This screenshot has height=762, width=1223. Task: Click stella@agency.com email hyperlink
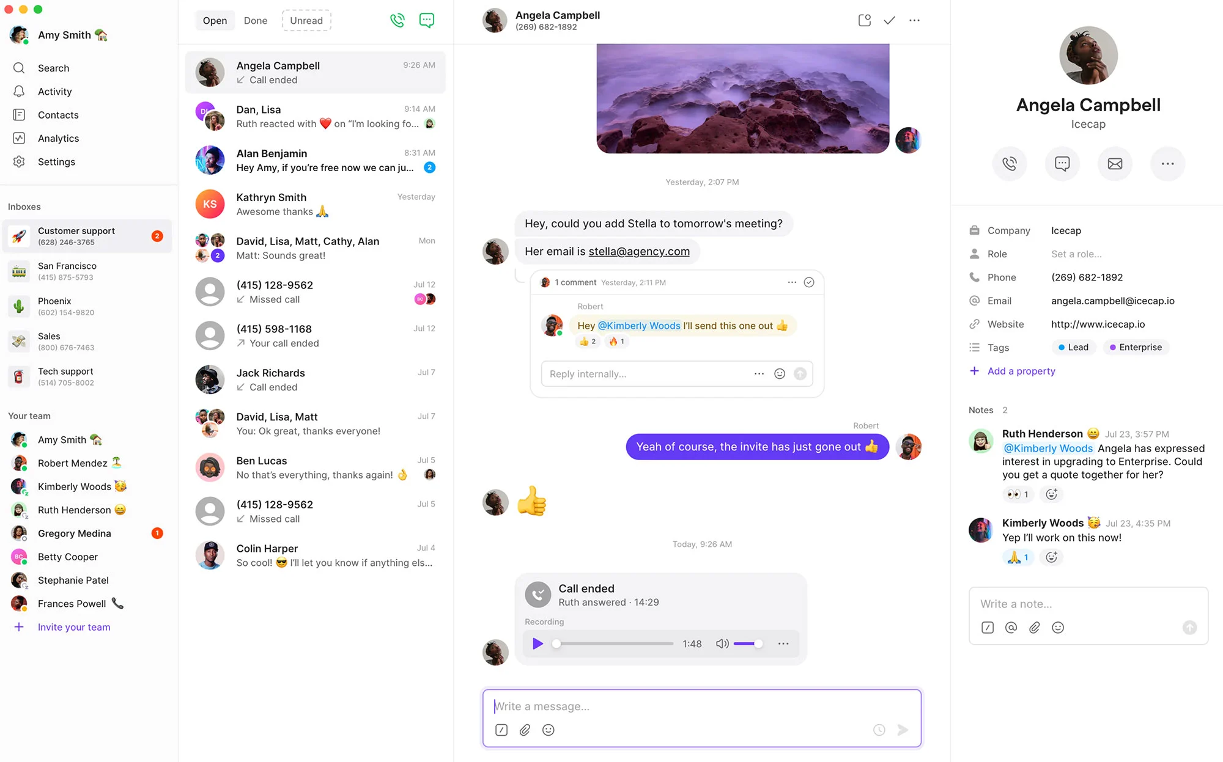[639, 252]
